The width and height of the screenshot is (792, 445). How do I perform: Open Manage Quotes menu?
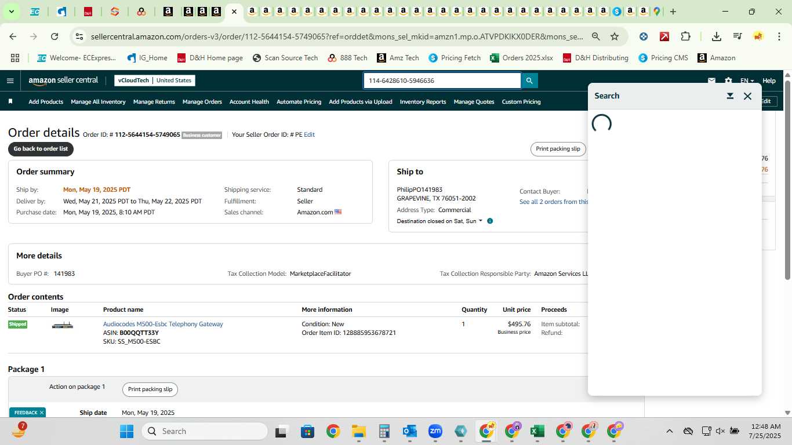(x=474, y=101)
